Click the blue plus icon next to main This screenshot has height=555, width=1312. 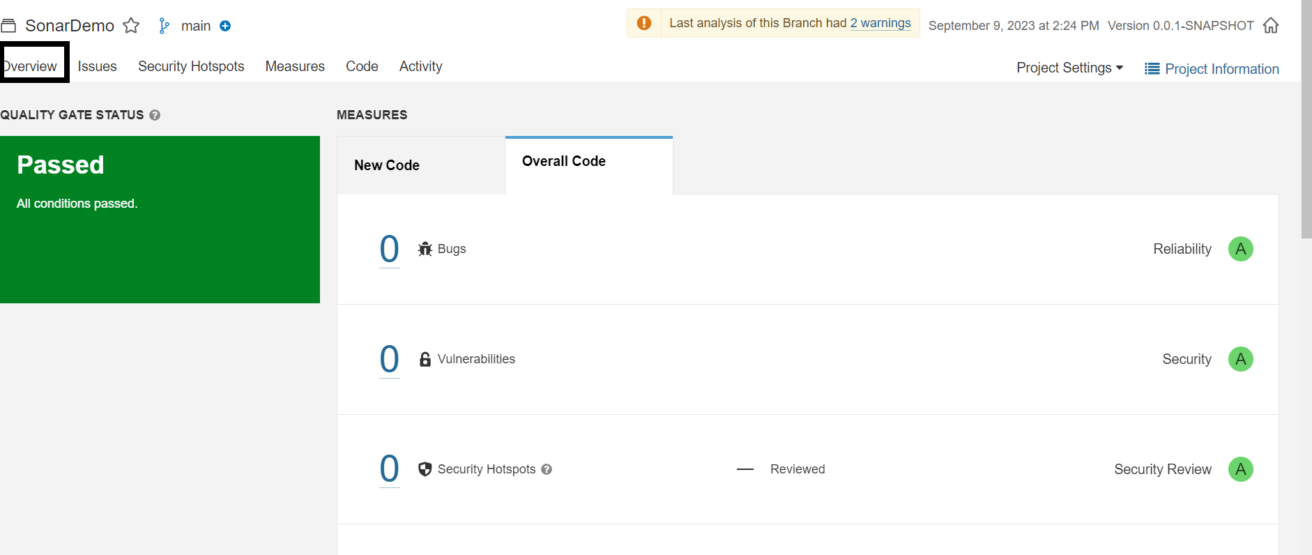coord(225,26)
